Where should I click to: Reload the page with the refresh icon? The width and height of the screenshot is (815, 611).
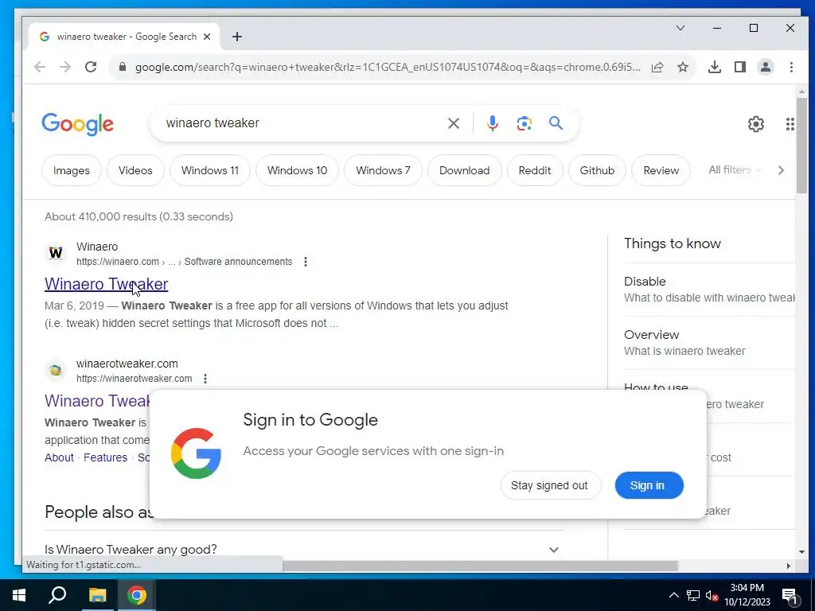click(91, 67)
